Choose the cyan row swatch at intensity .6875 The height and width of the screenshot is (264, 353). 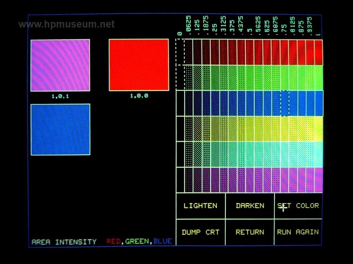(x=276, y=154)
